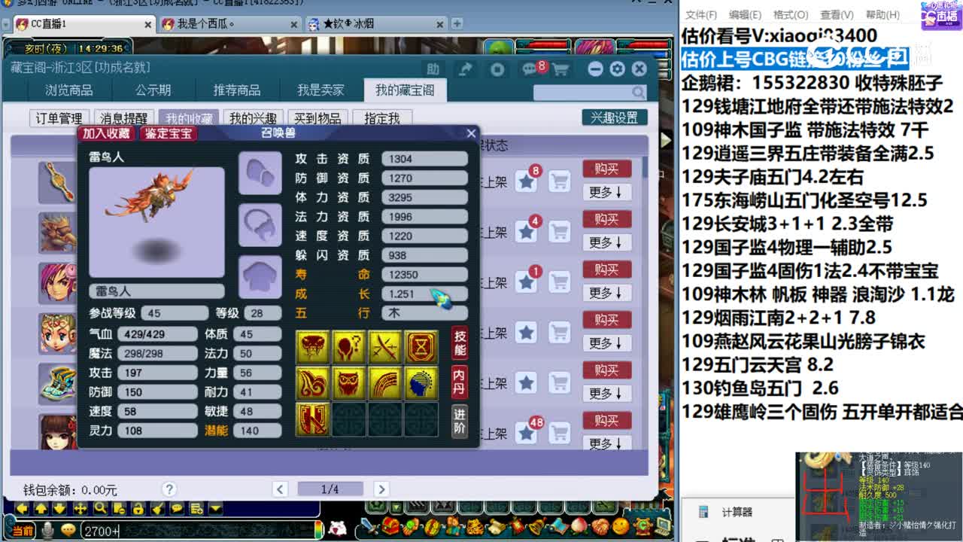The width and height of the screenshot is (963, 542).
Task: Click the owl face skill icon
Action: click(349, 383)
